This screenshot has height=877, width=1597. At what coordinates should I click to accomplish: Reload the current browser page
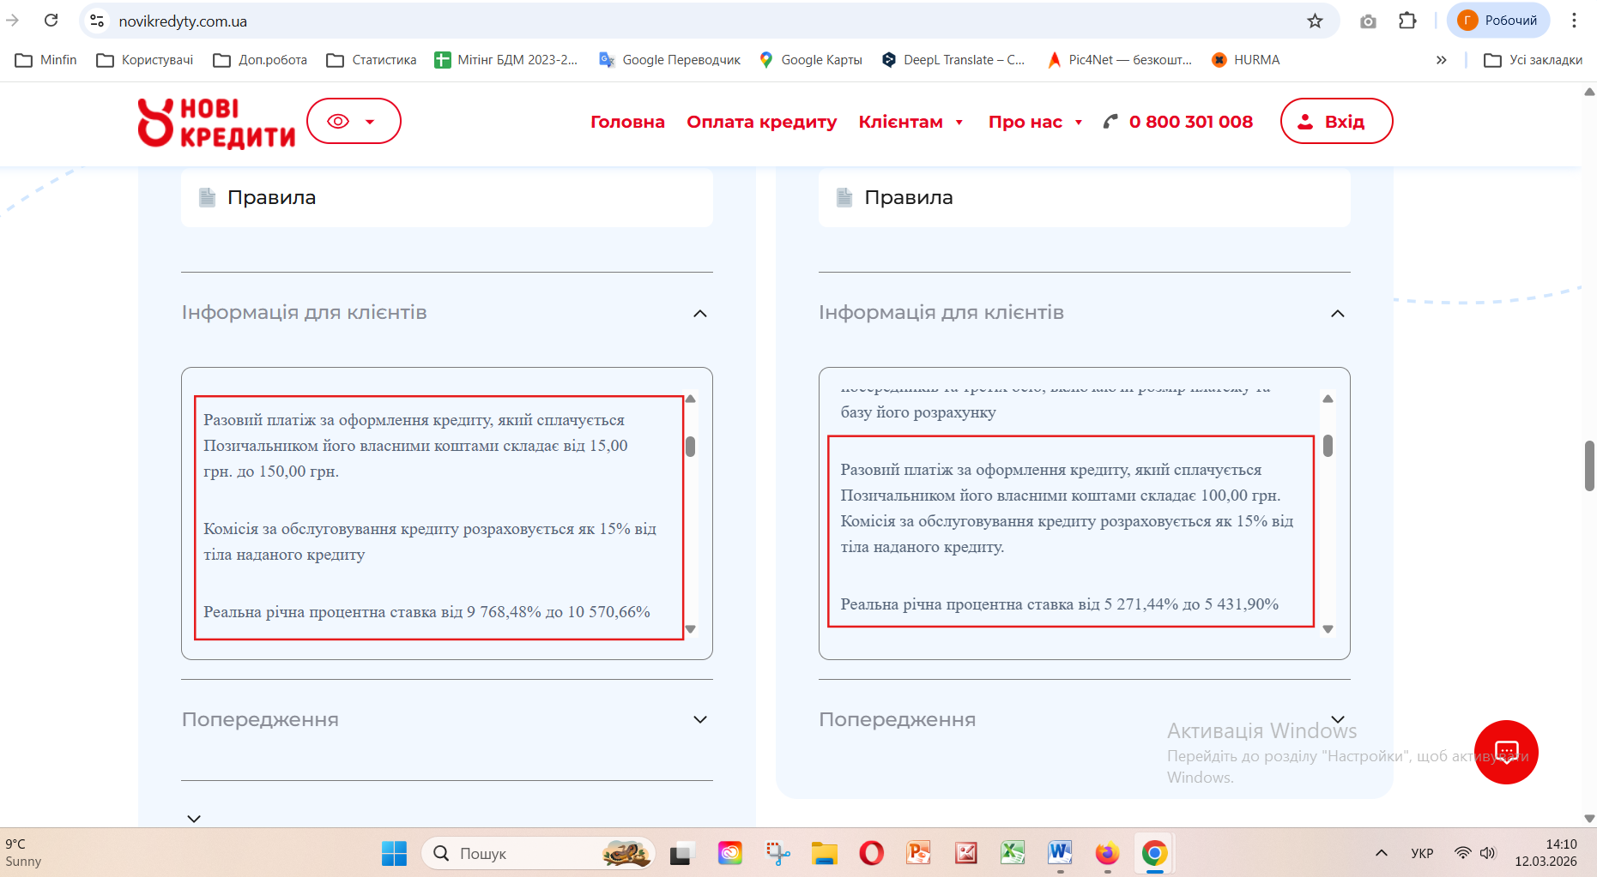point(51,21)
